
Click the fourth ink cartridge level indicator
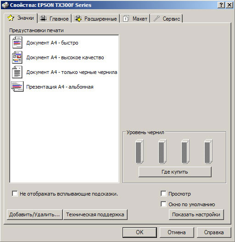(x=208, y=152)
